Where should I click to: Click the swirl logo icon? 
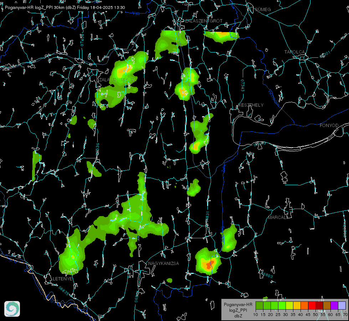(12, 309)
